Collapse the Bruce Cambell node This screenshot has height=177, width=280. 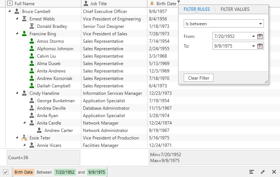10,11
